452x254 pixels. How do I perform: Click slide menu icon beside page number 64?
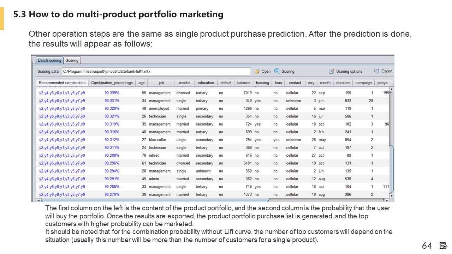coord(444,246)
